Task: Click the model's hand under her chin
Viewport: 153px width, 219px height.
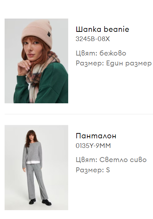Action: [24, 67]
